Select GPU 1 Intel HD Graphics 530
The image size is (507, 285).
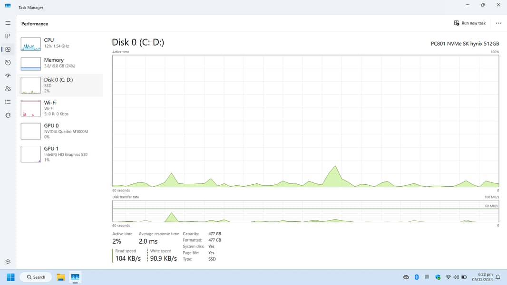pos(60,153)
